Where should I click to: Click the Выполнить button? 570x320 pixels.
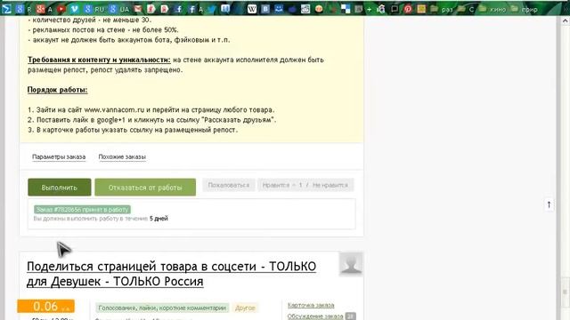point(60,188)
